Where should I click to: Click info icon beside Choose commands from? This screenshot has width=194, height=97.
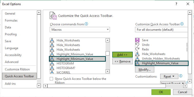86,24
